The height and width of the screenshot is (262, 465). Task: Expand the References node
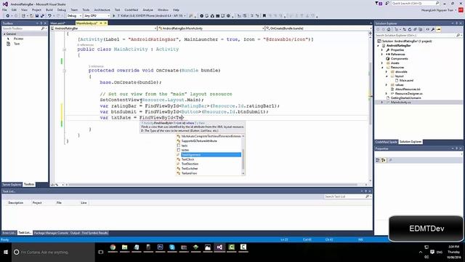point(382,55)
